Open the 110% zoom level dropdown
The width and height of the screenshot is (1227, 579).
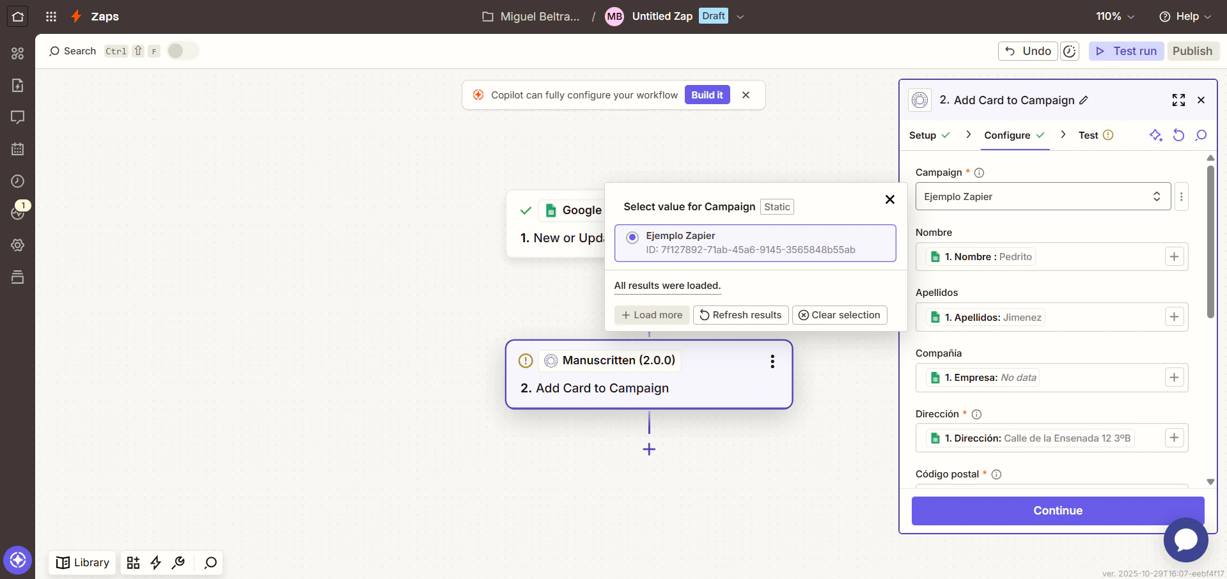coord(1114,16)
